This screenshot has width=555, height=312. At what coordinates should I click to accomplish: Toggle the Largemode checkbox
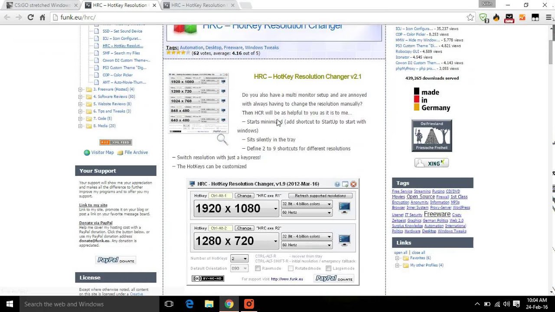pyautogui.click(x=329, y=268)
